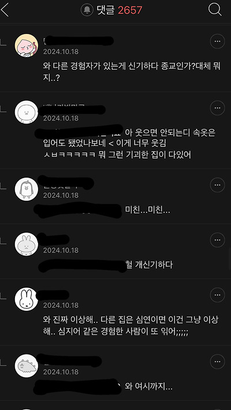Go back using the top-left arrow
231x410 pixels.
point(5,10)
